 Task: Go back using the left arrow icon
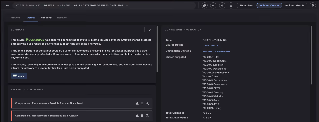click(x=7, y=5)
